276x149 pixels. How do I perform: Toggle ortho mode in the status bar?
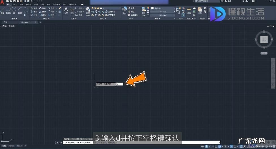point(216,146)
